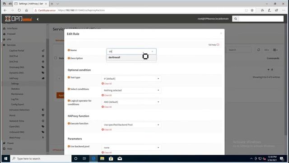The width and height of the screenshot is (289, 163).
Task: Clear All under Execute function
Action: coord(107,130)
